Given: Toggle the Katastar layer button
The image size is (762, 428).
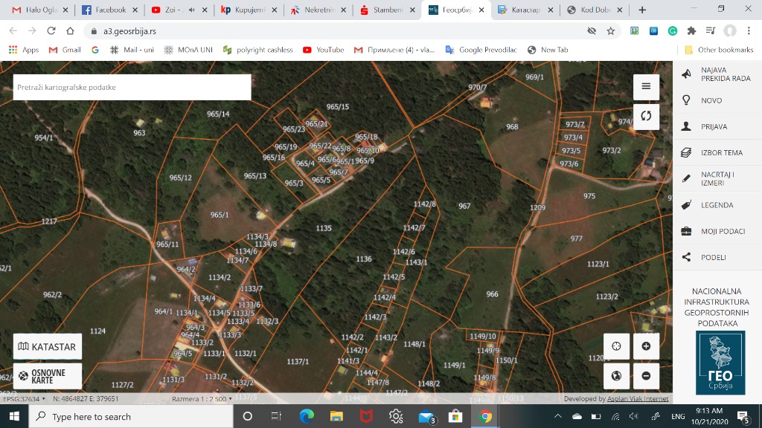Looking at the screenshot, I should [48, 346].
